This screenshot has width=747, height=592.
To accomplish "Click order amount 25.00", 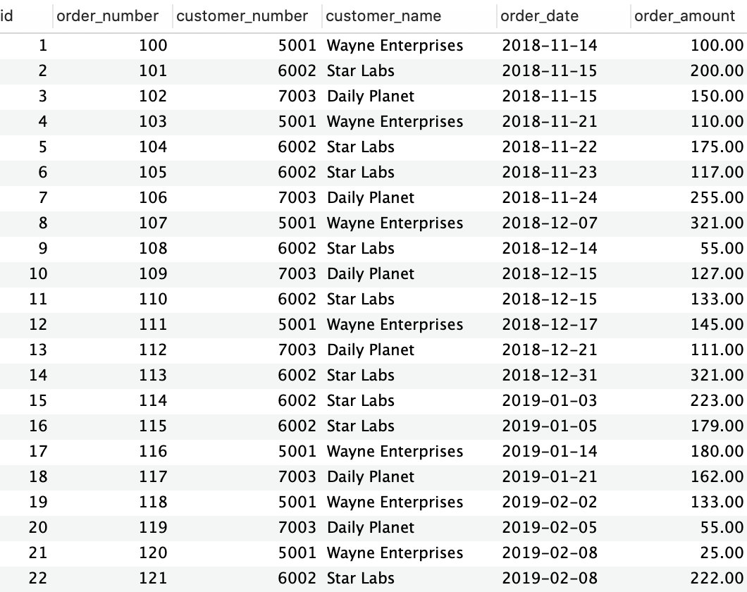I will [722, 553].
